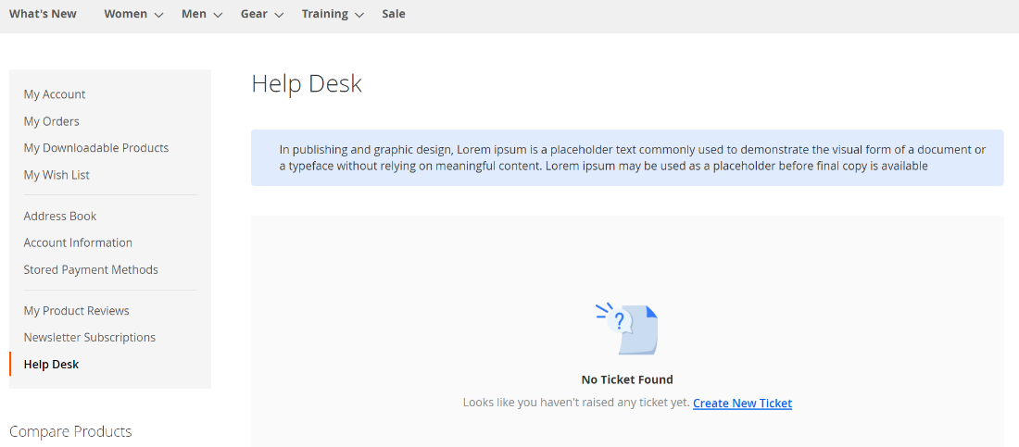
Task: Expand the Women menu chevron
Action: click(x=158, y=15)
